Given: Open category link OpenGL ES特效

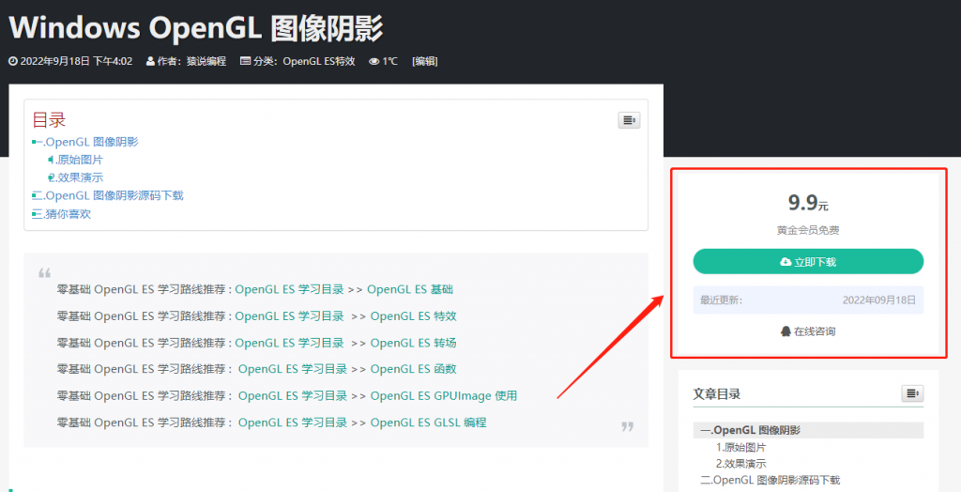Looking at the screenshot, I should tap(319, 61).
